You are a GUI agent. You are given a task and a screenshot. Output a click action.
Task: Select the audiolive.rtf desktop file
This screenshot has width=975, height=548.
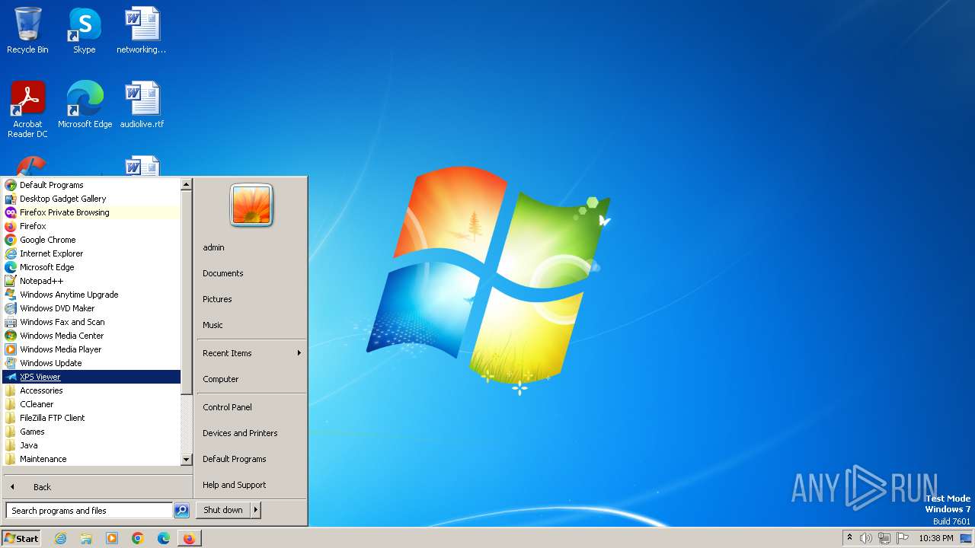(142, 104)
